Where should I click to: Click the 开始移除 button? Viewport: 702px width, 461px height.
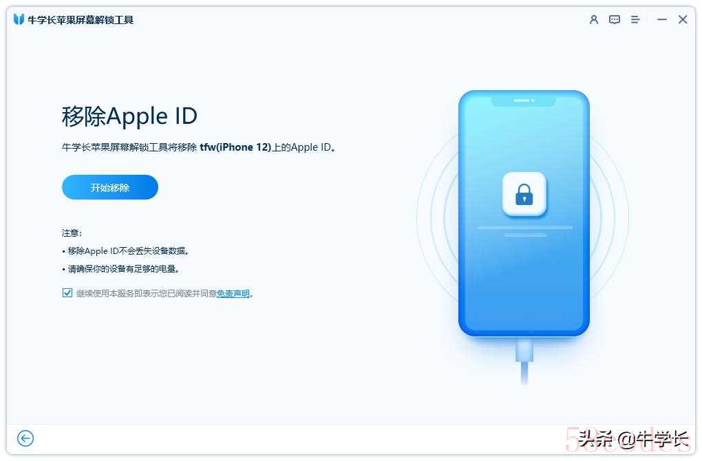pyautogui.click(x=109, y=187)
